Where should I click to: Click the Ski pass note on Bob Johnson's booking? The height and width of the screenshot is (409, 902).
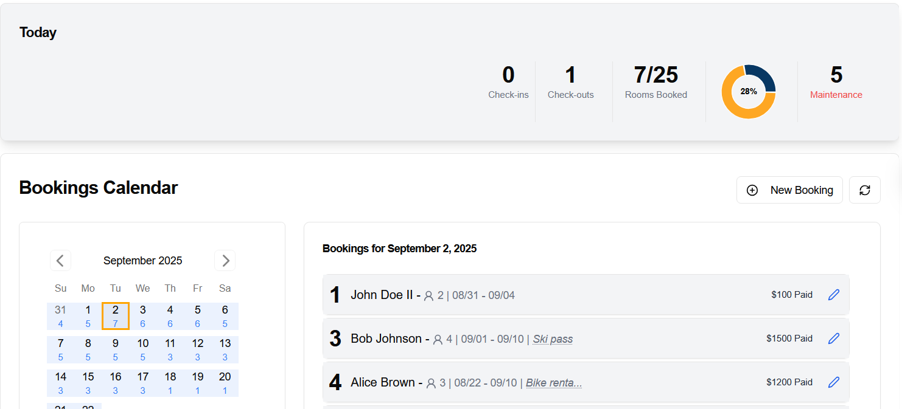552,339
